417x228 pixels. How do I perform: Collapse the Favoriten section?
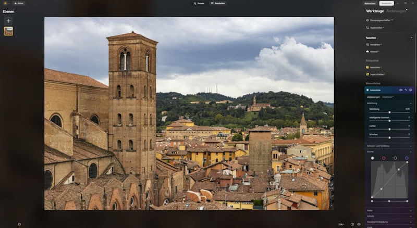[x=411, y=37]
